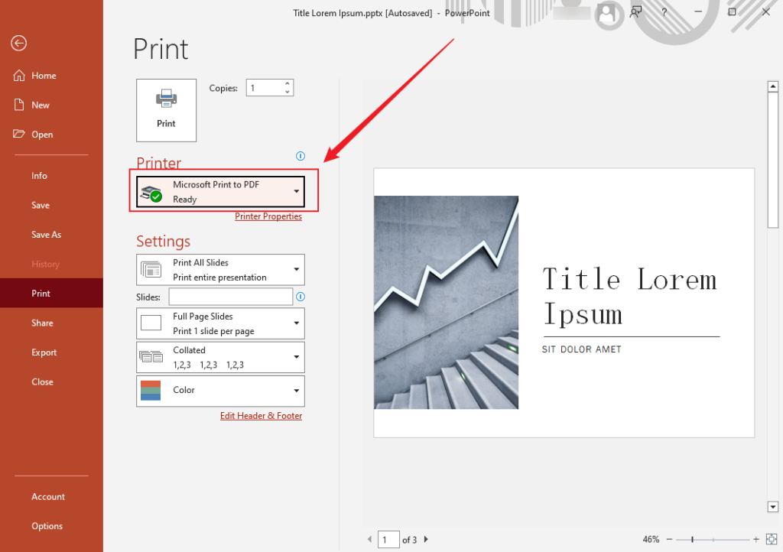Screen dimensions: 783x552
Task: Open Edit Header & Footer
Action: (261, 415)
